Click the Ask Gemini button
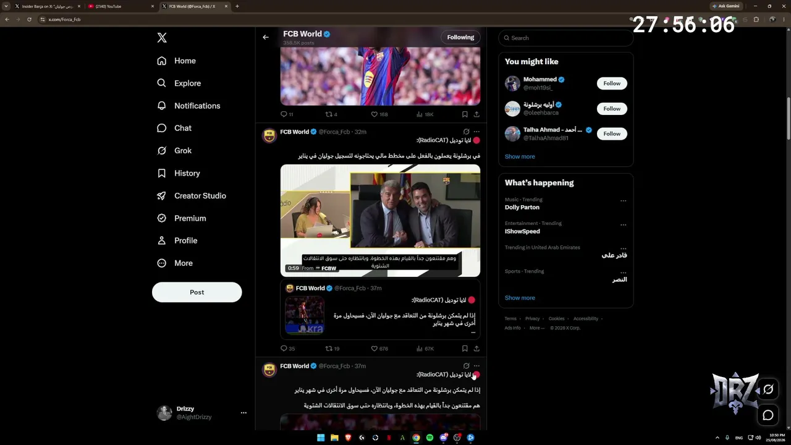 (725, 6)
